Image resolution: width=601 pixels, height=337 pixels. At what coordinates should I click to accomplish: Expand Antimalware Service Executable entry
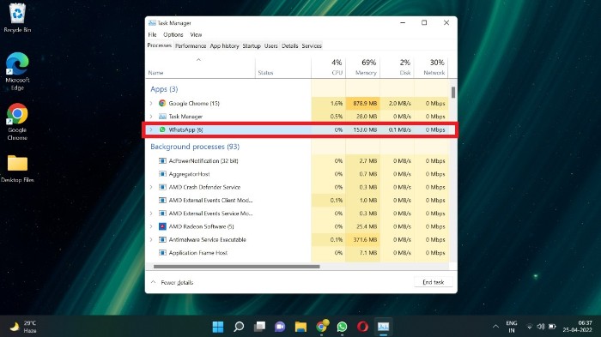pos(151,239)
